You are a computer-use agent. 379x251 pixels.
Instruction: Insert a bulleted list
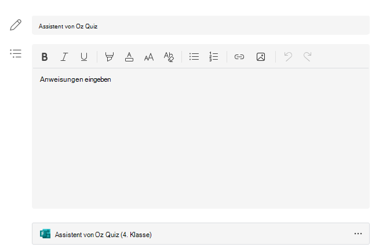[x=194, y=57]
